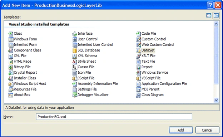Select the About Box icon
223x137 pixels.
click(x=11, y=95)
